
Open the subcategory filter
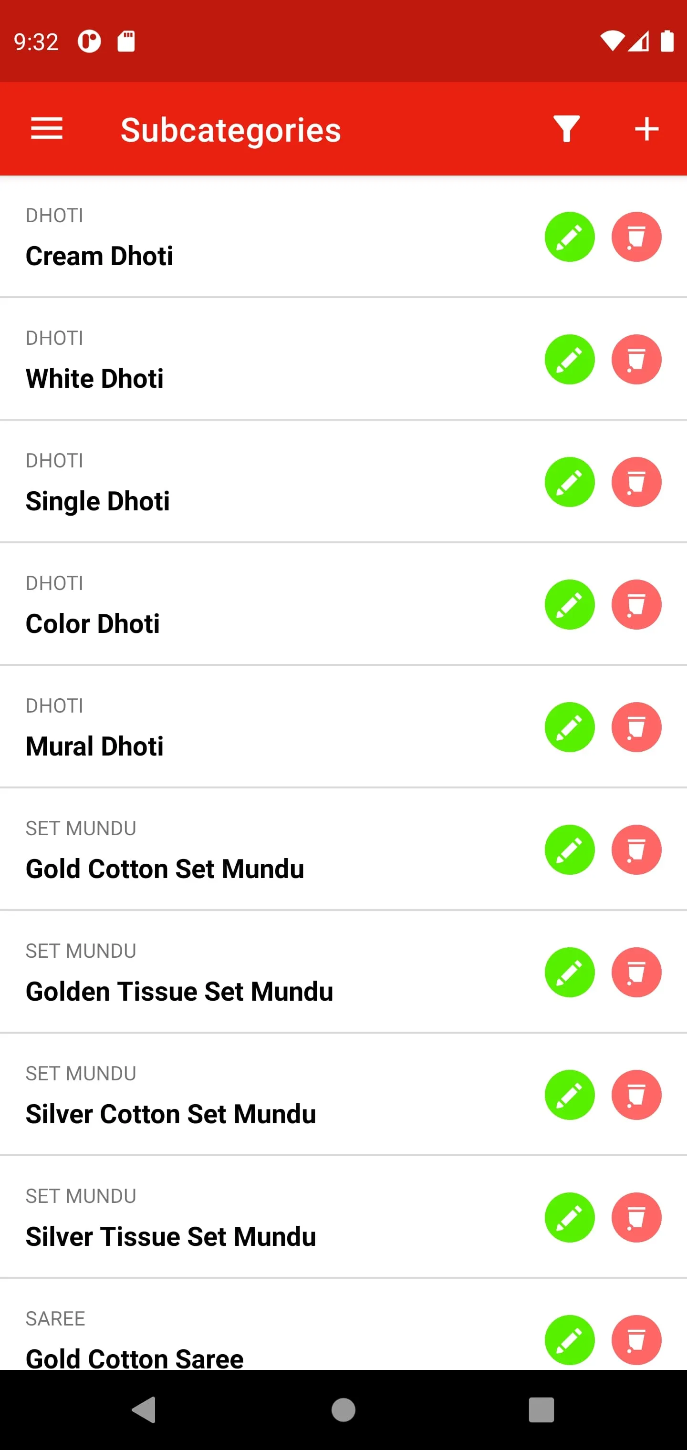[566, 129]
